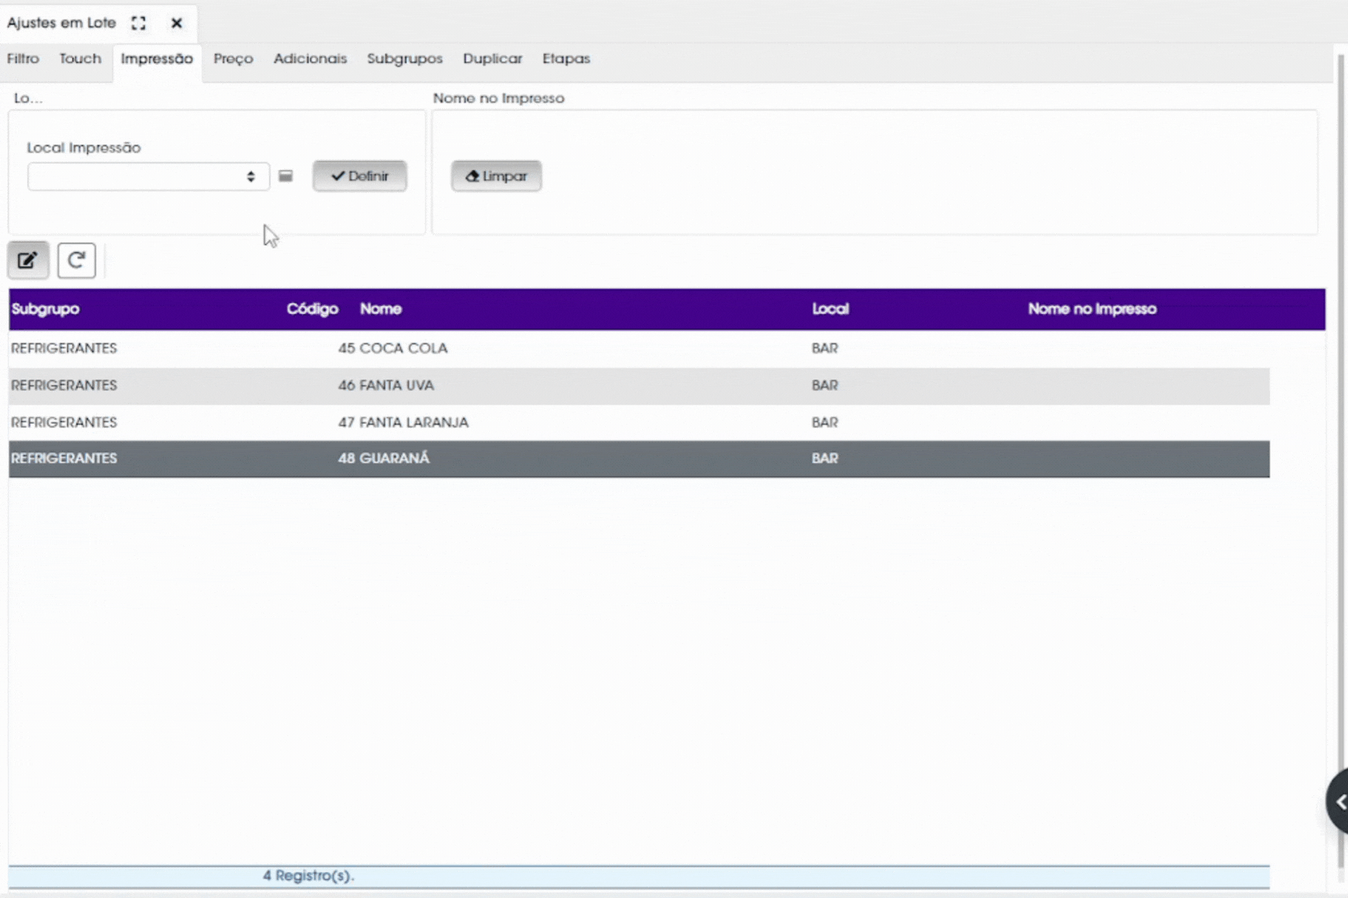
Task: Click the edit pencil toolbar icon
Action: tap(28, 260)
